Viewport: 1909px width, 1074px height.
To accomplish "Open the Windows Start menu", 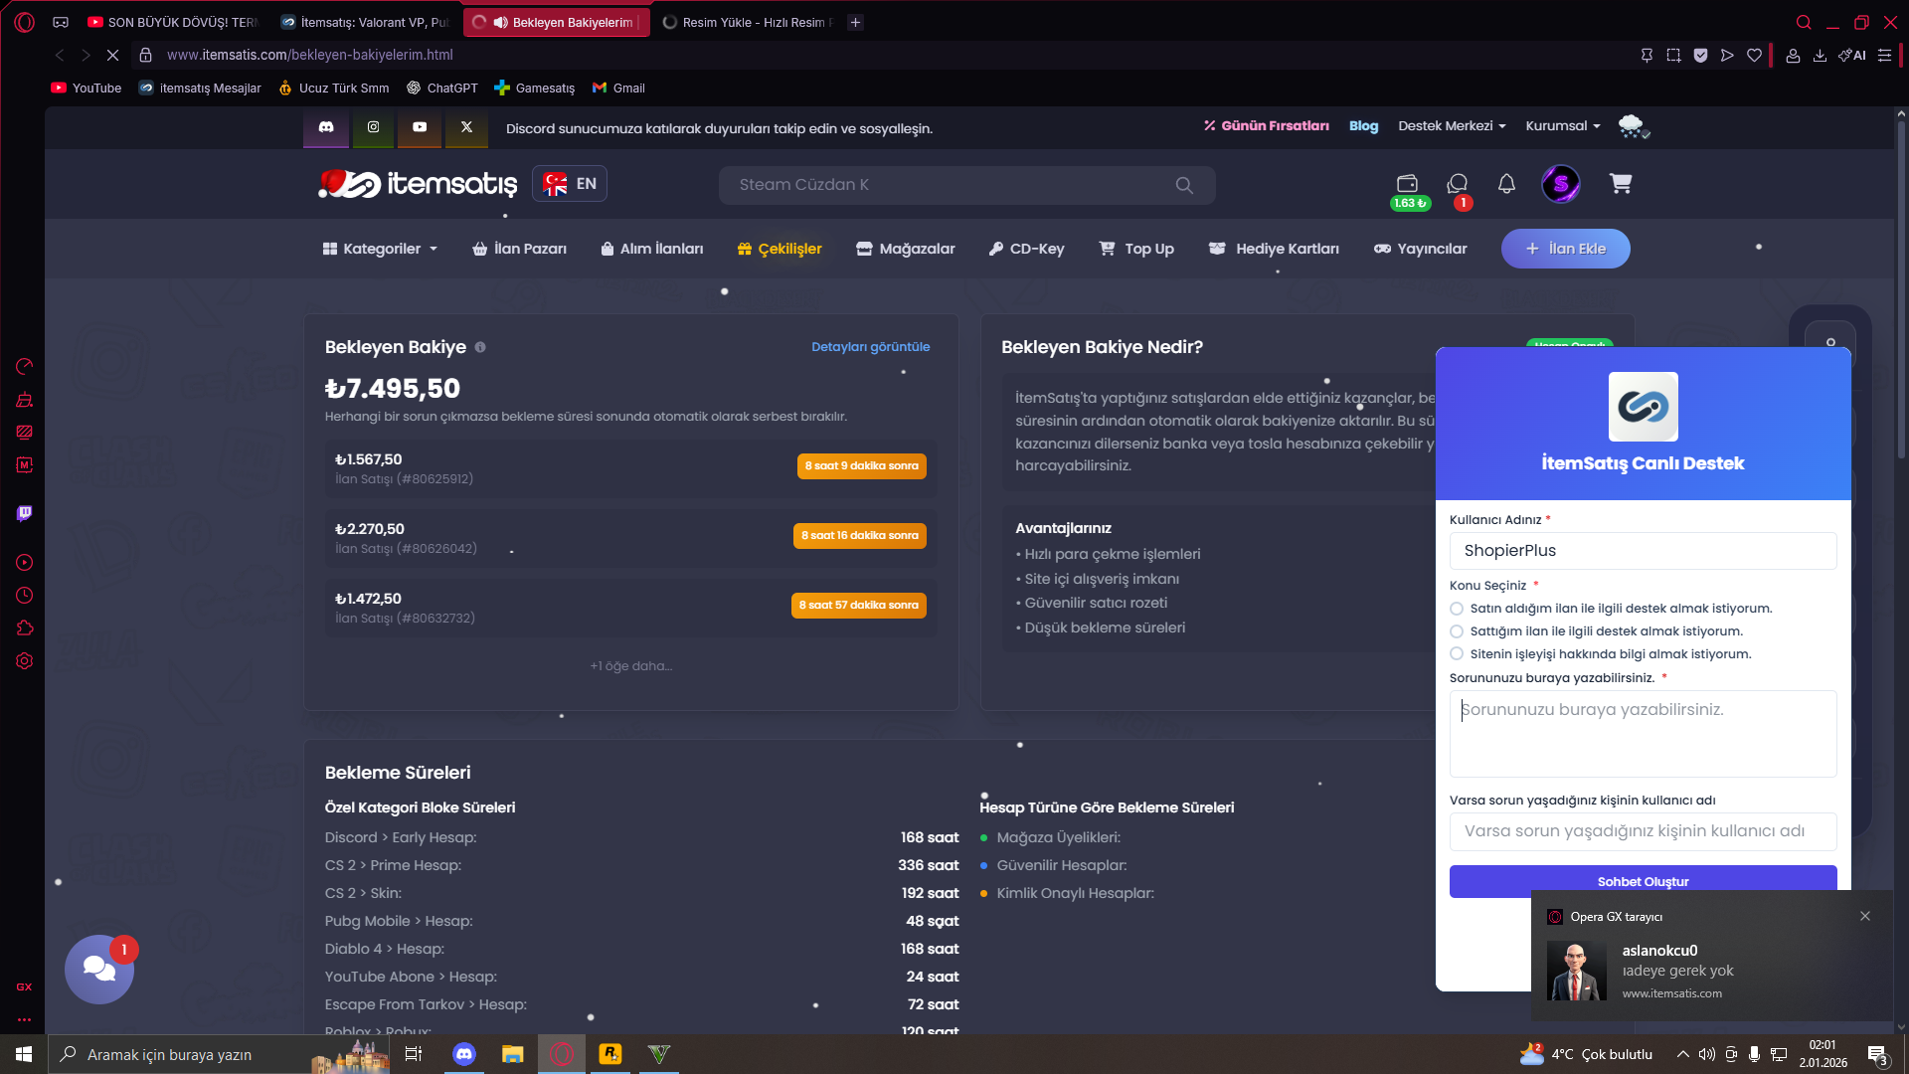I will point(24,1054).
